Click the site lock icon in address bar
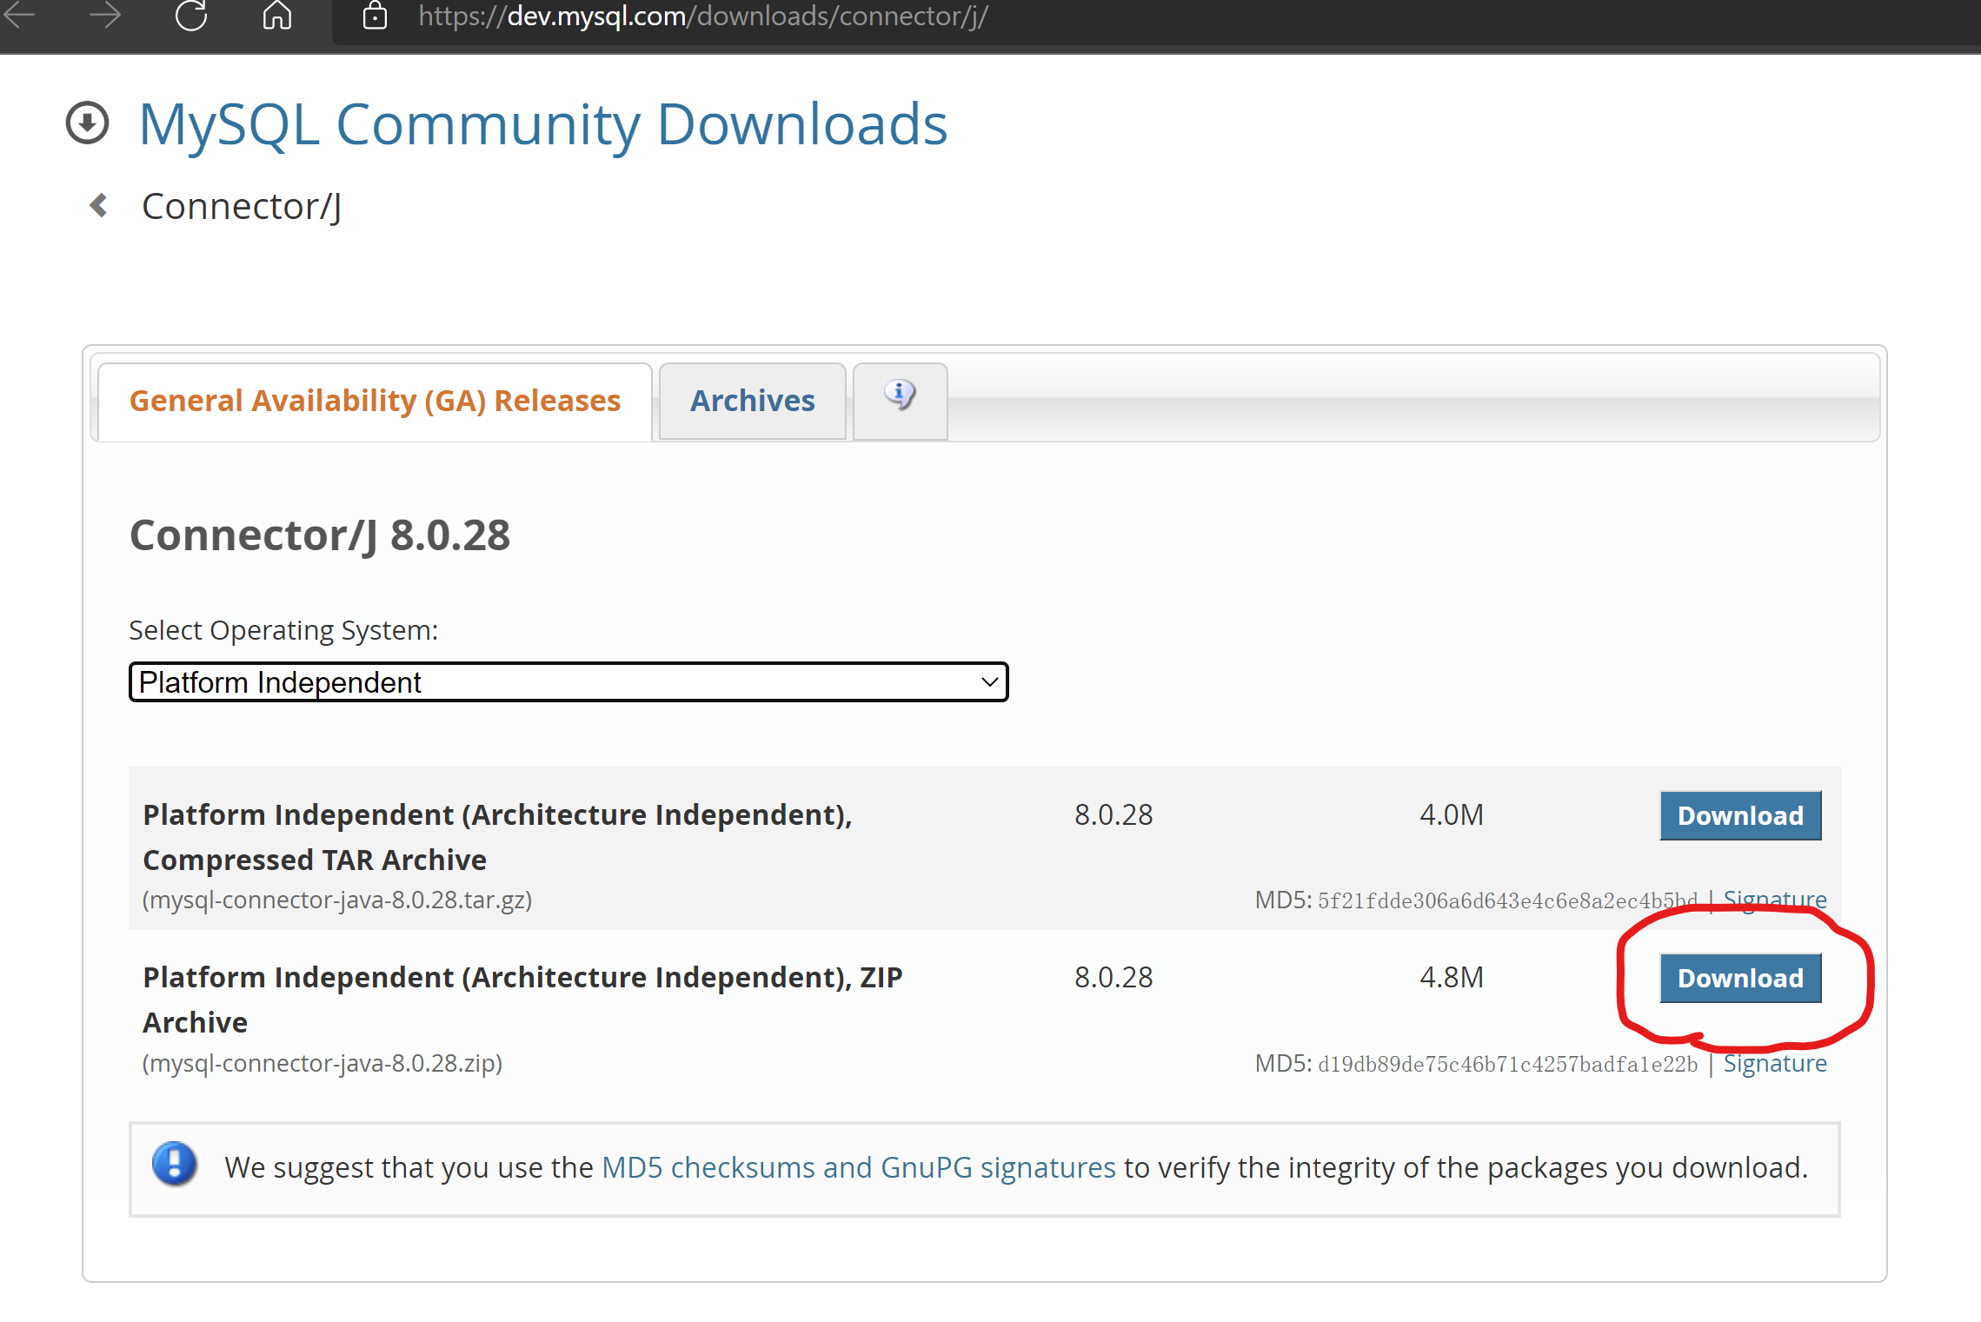This screenshot has width=1981, height=1322. [x=375, y=16]
